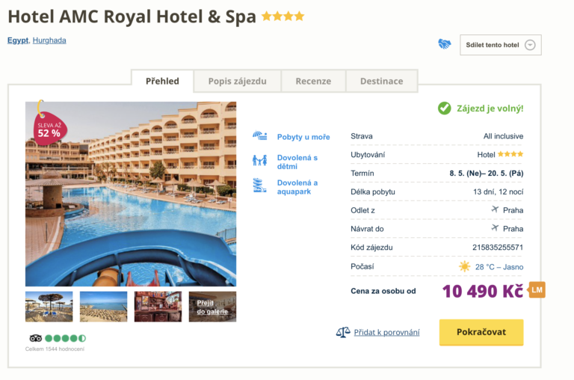Switch to the 'Popis zájezdu' tab
This screenshot has height=380, width=574.
pos(237,81)
